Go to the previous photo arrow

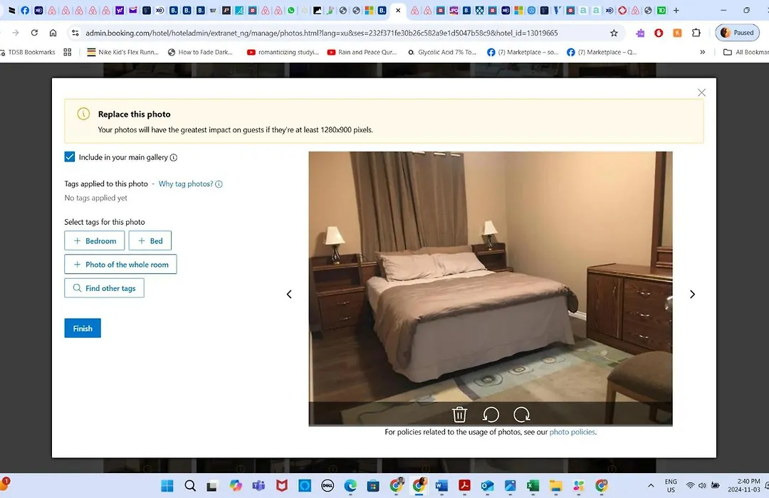pyautogui.click(x=289, y=294)
